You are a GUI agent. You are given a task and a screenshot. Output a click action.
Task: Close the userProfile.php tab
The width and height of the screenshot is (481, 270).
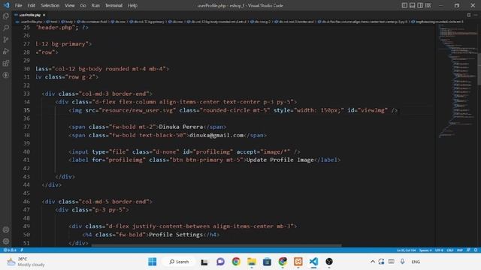pos(44,15)
